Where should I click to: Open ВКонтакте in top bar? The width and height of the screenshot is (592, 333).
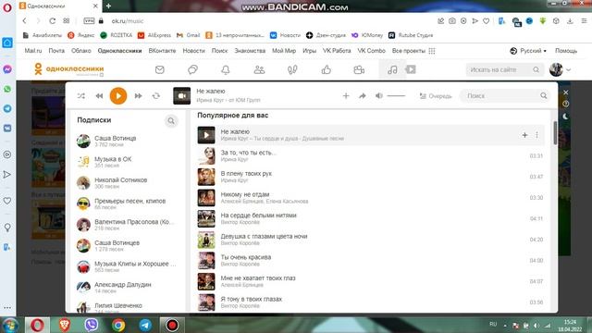[x=163, y=51]
